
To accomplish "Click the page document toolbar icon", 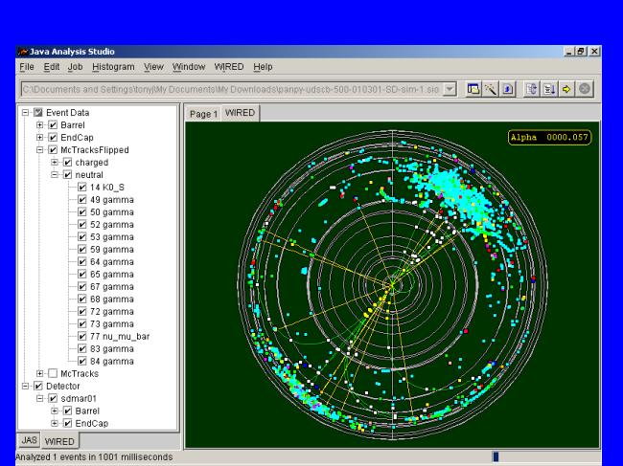I will (x=507, y=88).
